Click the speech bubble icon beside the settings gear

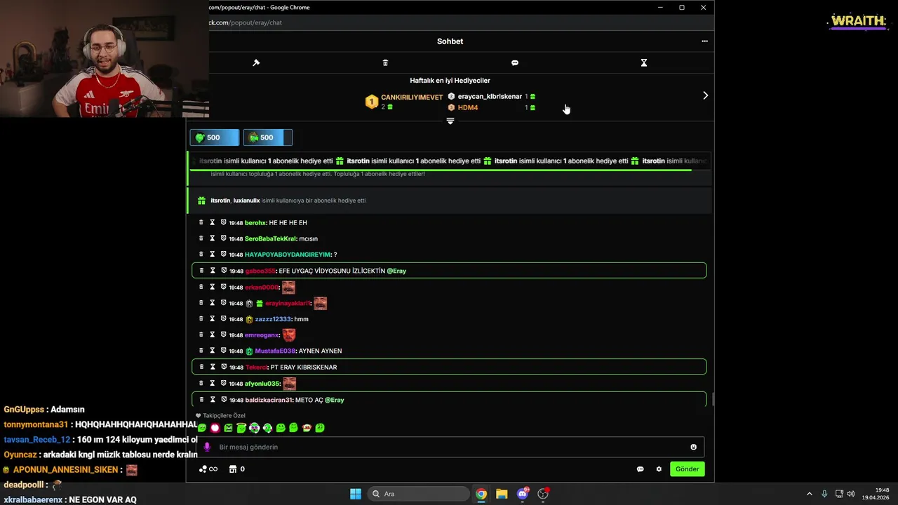click(x=640, y=469)
